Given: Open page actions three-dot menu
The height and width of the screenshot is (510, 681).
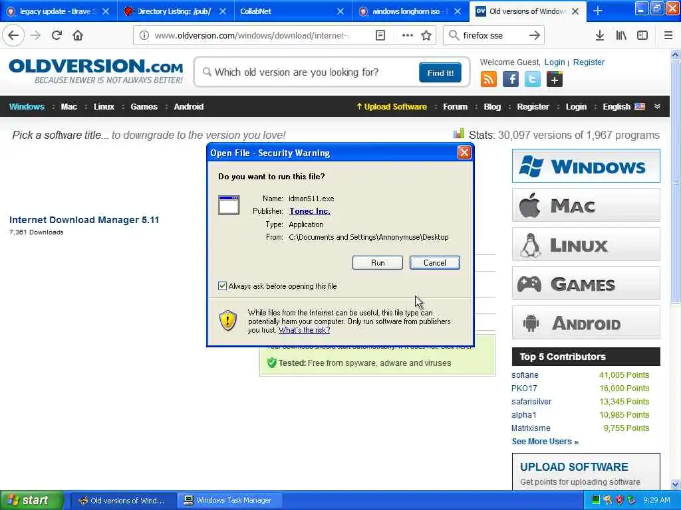Looking at the screenshot, I should click(407, 36).
